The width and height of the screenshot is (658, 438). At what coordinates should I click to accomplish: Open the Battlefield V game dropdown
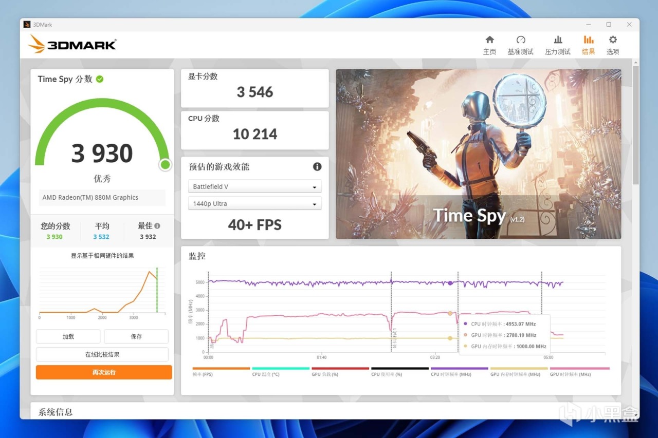(x=255, y=186)
